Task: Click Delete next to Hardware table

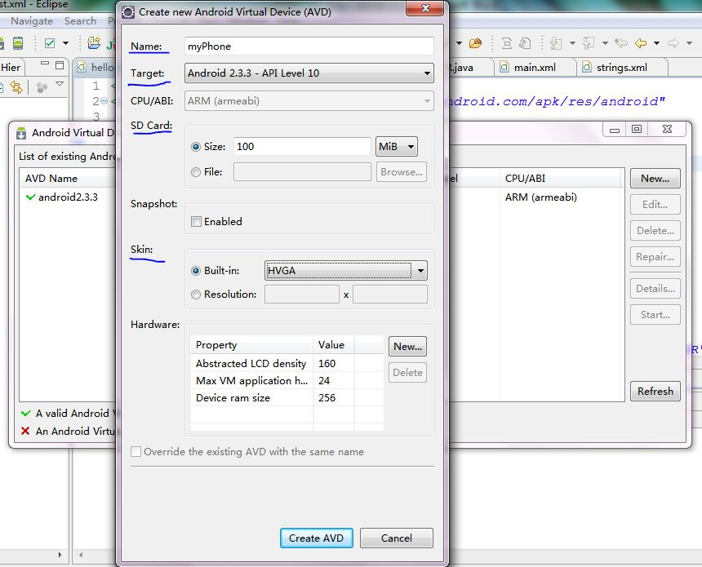Action: click(x=407, y=372)
